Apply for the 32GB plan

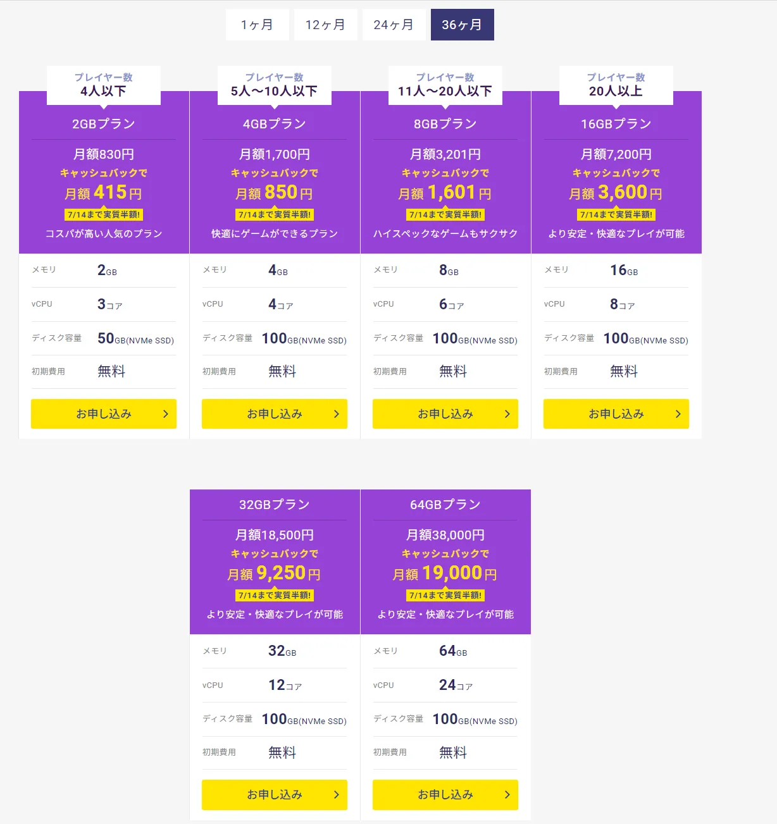[x=275, y=794]
